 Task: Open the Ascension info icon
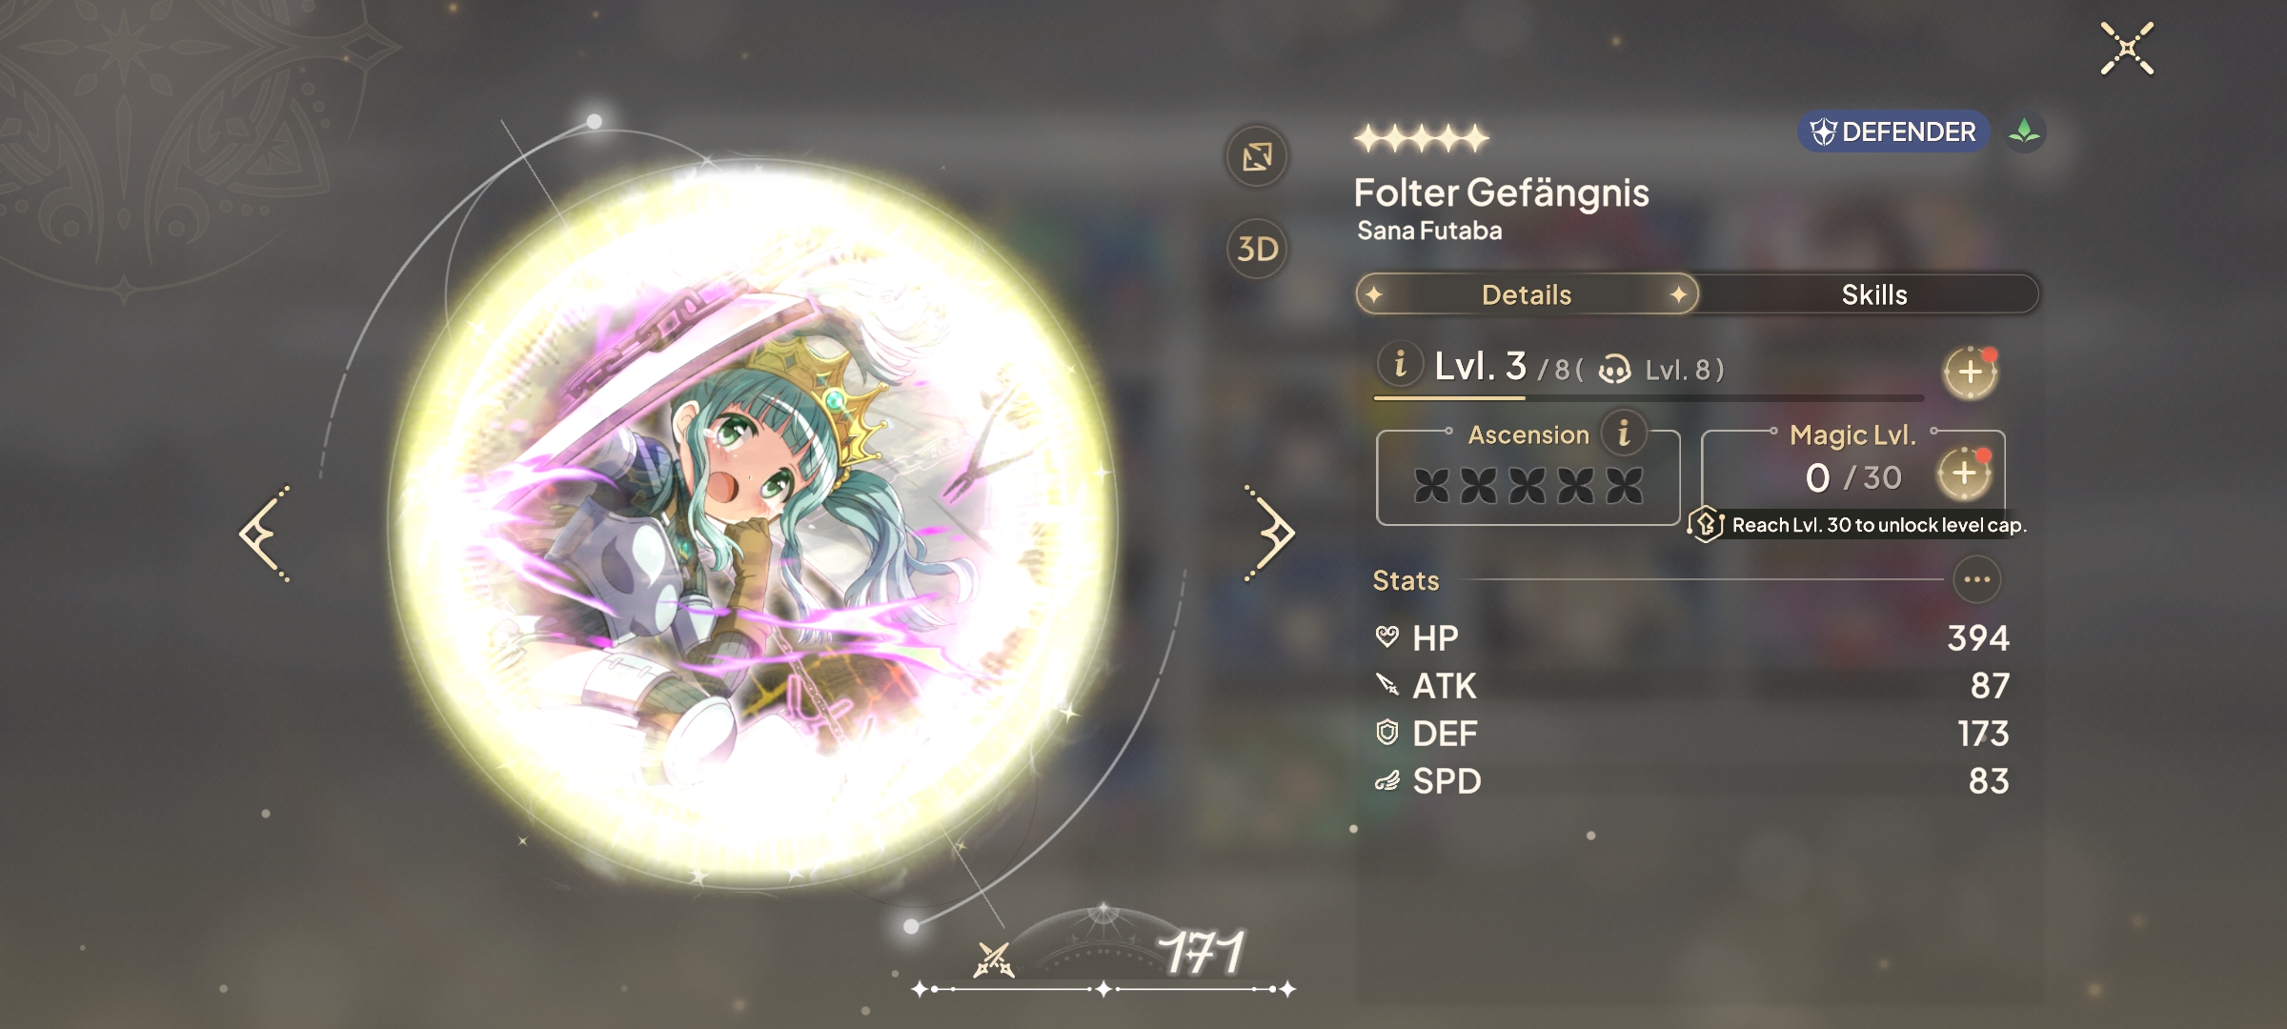[x=1624, y=434]
